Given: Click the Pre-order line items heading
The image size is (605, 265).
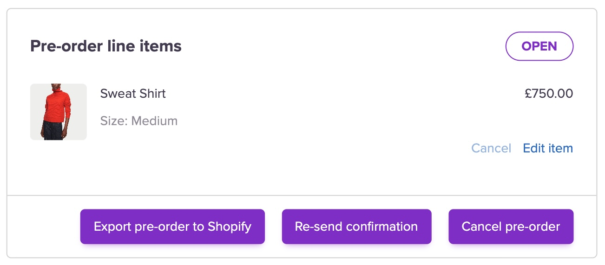Looking at the screenshot, I should pos(106,46).
